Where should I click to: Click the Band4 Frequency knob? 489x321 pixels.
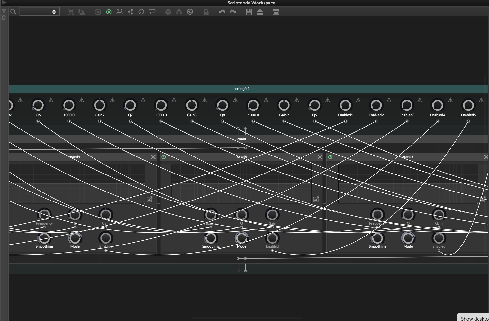click(44, 215)
